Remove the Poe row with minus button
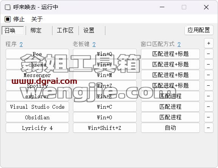The height and width of the screenshot is (168, 218). coord(209,54)
